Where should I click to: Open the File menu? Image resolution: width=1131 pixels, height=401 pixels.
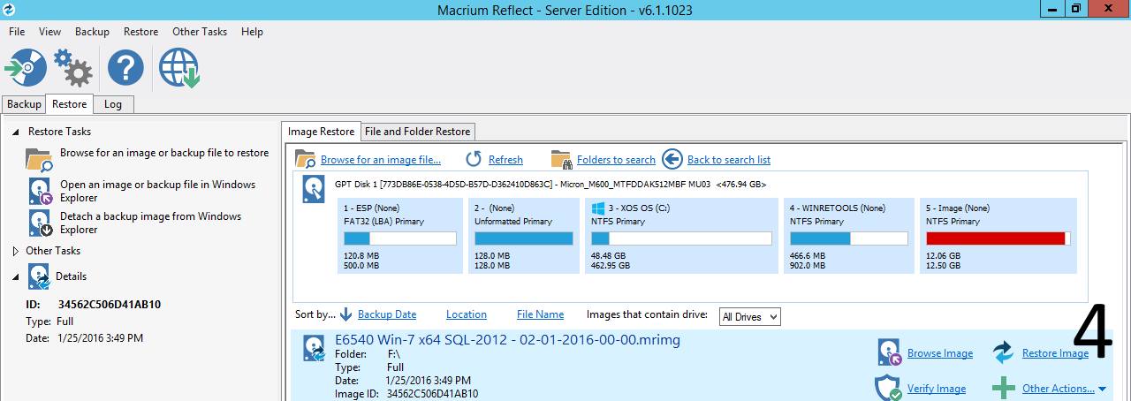pyautogui.click(x=17, y=31)
